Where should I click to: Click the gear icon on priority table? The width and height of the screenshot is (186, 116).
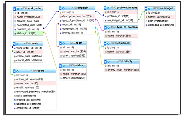(x=108, y=62)
